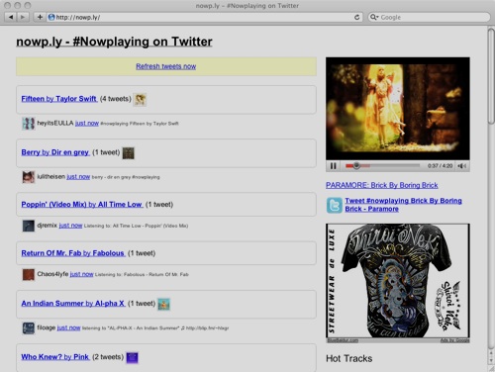Open PARAMORE: Brick By Boring Brick link
Screen dimensions: 495x372
pyautogui.click(x=382, y=185)
